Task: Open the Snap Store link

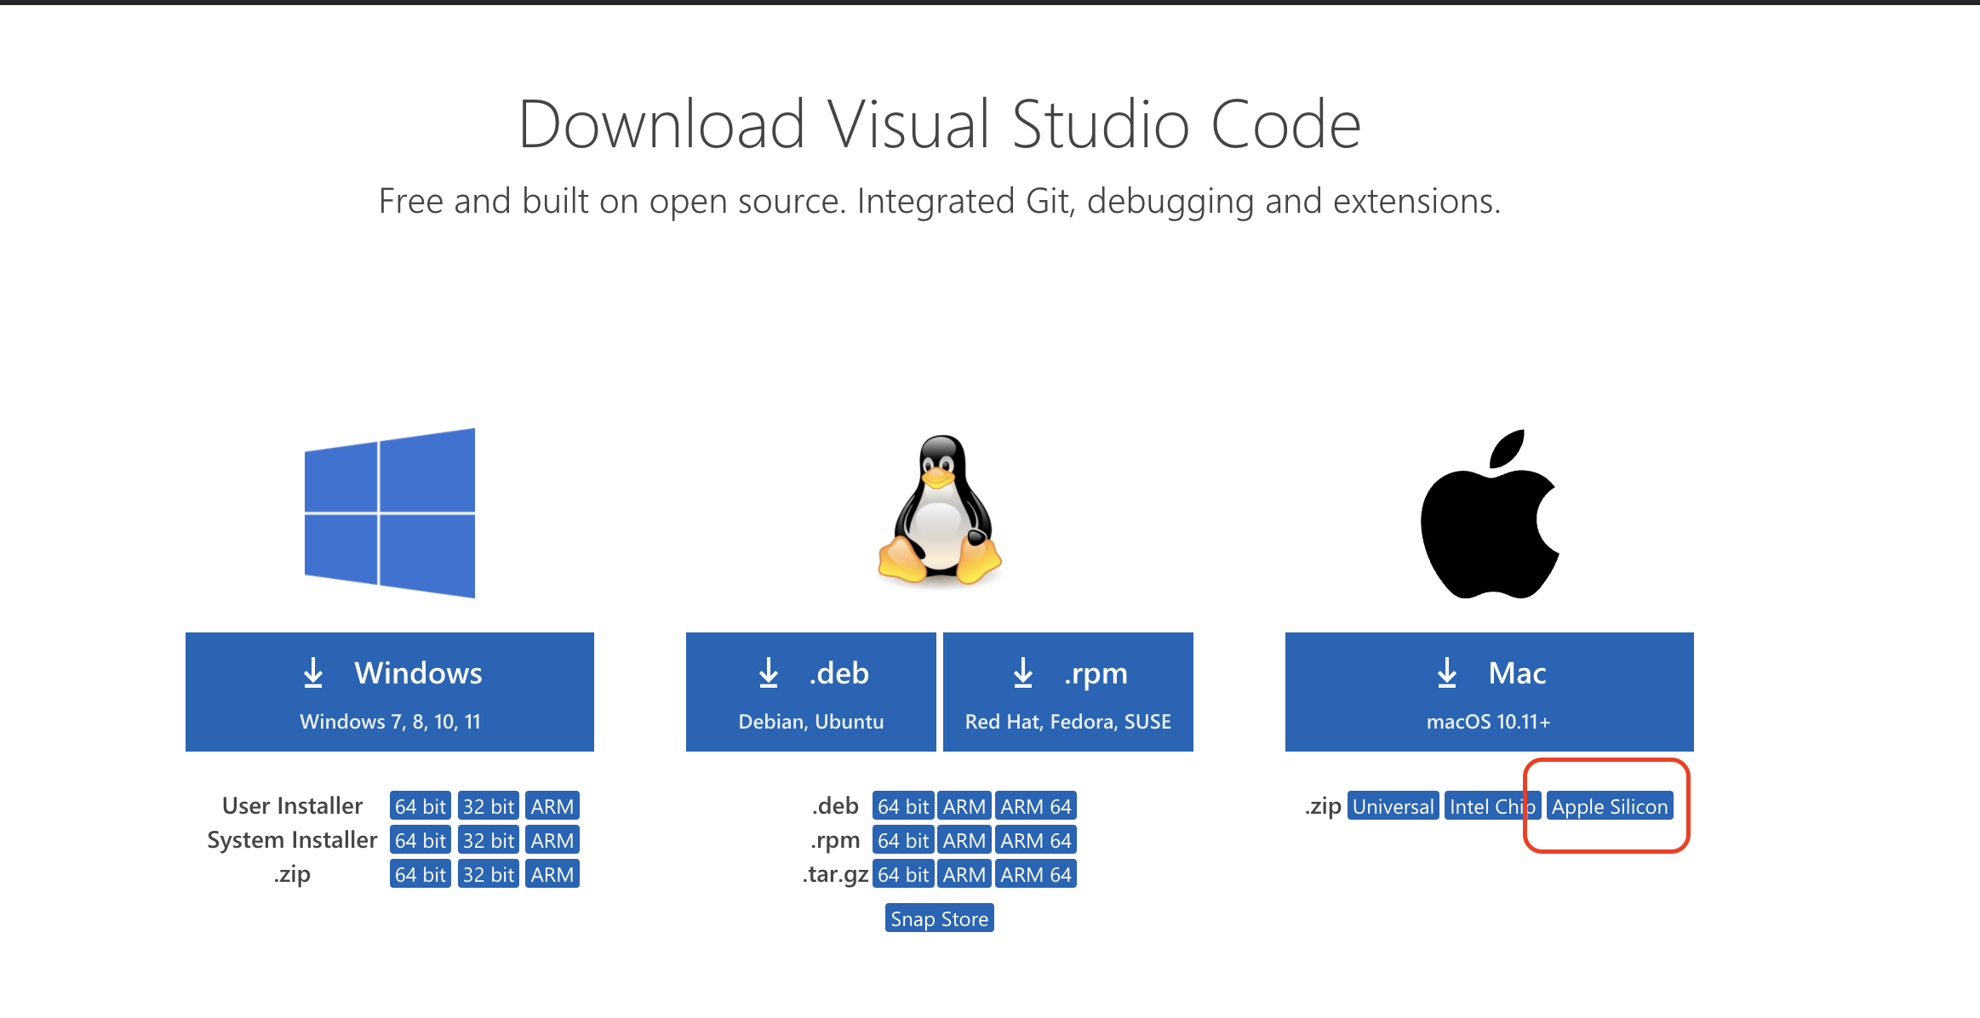Action: 939,918
